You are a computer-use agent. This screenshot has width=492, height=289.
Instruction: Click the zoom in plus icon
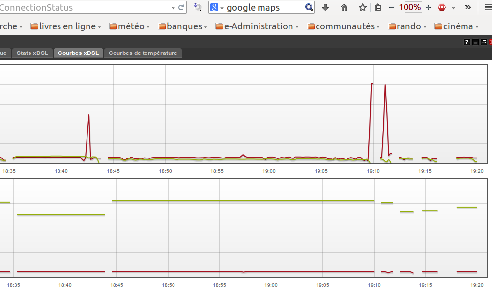tap(428, 7)
